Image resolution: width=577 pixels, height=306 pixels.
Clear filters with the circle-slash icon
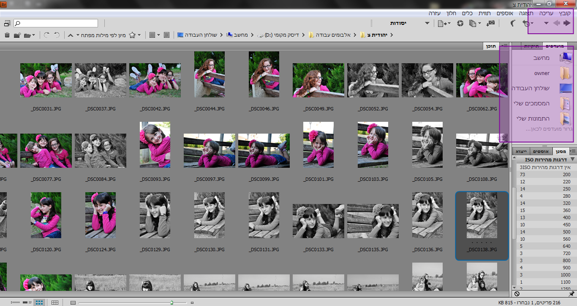[517, 293]
